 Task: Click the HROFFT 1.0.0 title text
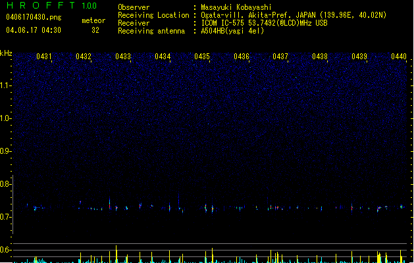(52, 5)
